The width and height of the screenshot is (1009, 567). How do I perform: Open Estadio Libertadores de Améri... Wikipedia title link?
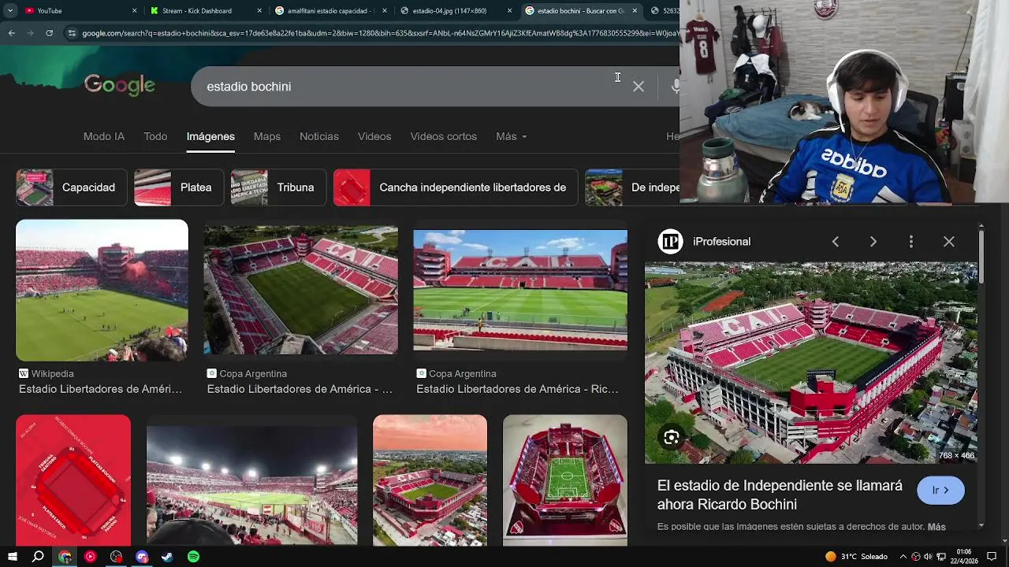click(100, 389)
